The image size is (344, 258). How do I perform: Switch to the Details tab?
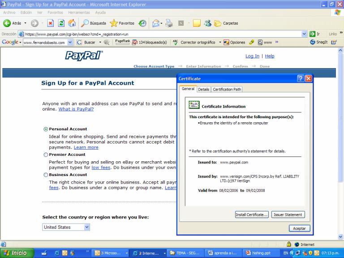pos(204,89)
